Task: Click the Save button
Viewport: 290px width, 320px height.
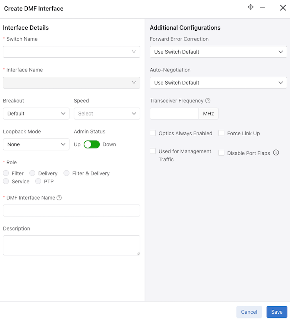Action: pos(277,312)
